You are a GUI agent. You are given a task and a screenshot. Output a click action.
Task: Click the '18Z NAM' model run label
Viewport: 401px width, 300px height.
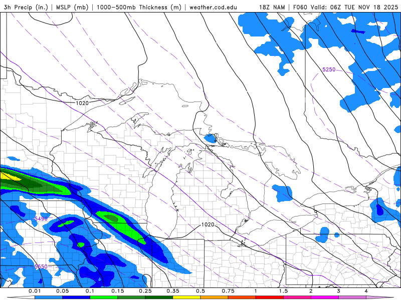click(272, 7)
